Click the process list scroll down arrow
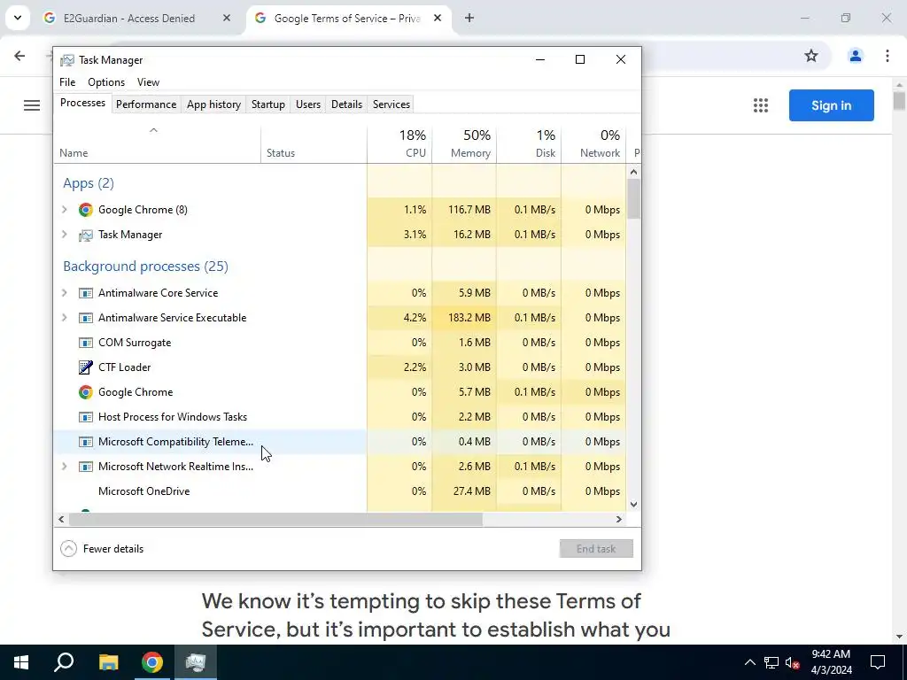Image resolution: width=907 pixels, height=680 pixels. pos(634,504)
